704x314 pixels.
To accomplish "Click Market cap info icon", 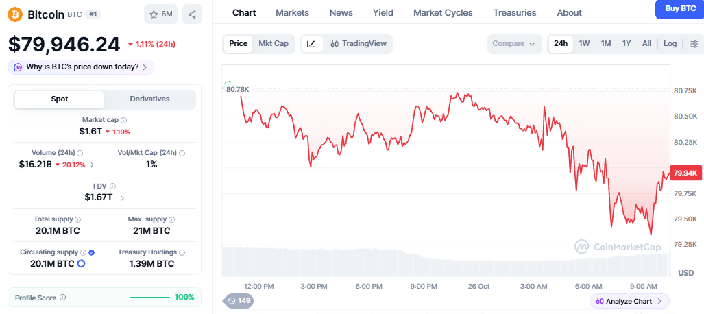I will point(124,121).
